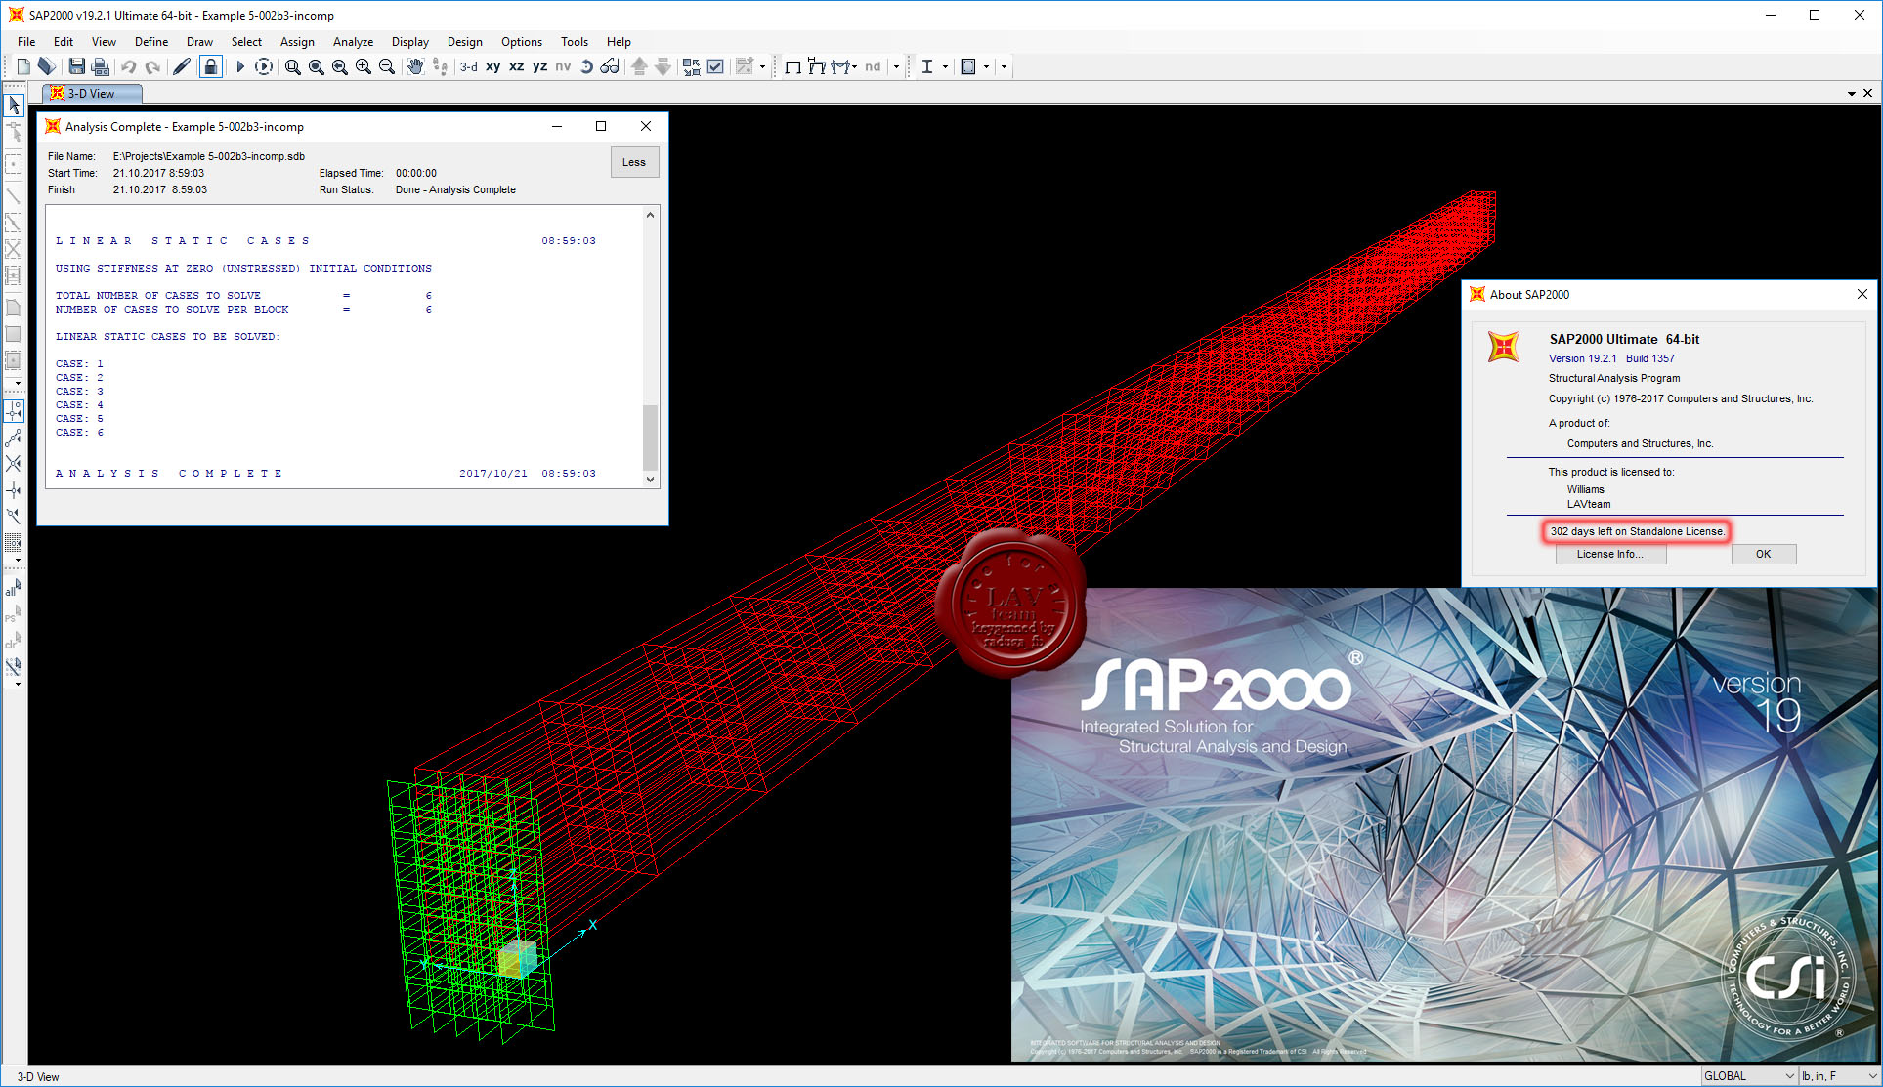1883x1087 pixels.
Task: Click the Run Analysis play icon
Action: [239, 66]
